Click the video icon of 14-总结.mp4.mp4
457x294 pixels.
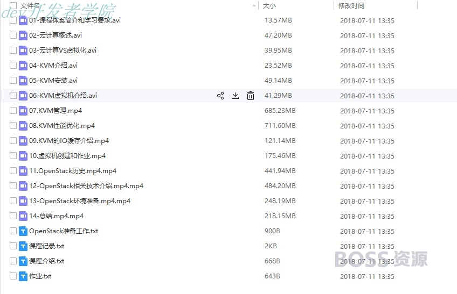pos(23,216)
